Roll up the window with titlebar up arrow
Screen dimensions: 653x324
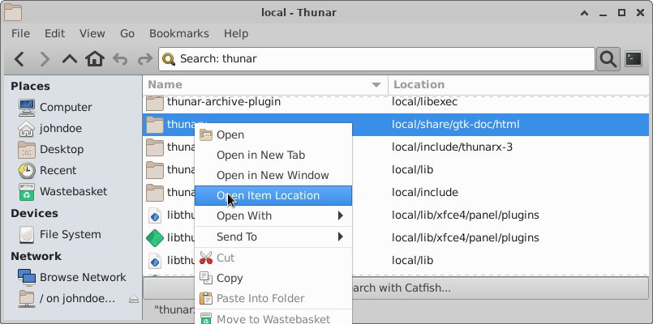(x=584, y=13)
